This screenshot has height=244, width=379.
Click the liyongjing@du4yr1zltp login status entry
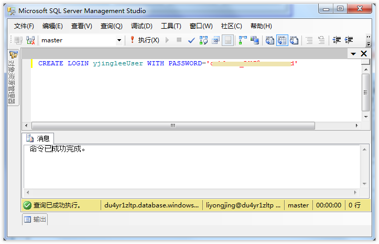[x=243, y=205]
